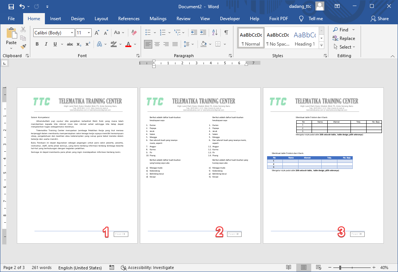
Task: Switch to the Insert tab
Action: tap(55, 19)
